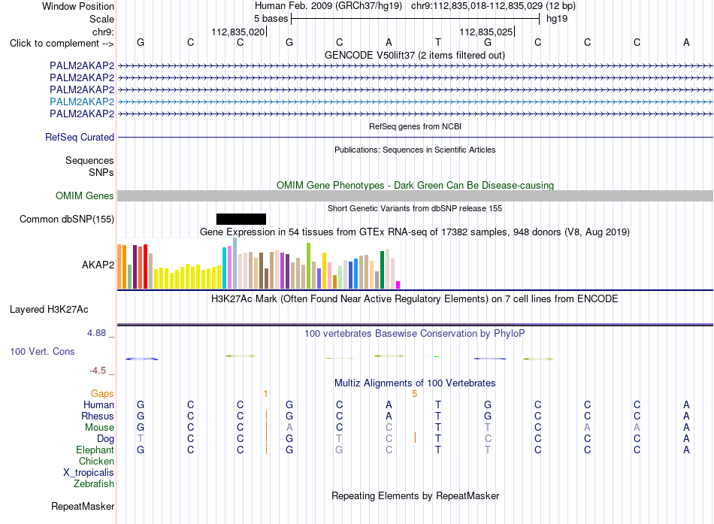Click "Publications: Sequences in Scientific Articles" title

[415, 150]
